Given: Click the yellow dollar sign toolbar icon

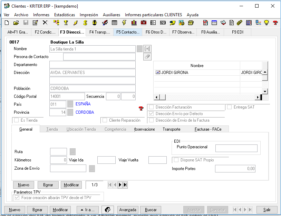Looking at the screenshot, I should 85,22.
